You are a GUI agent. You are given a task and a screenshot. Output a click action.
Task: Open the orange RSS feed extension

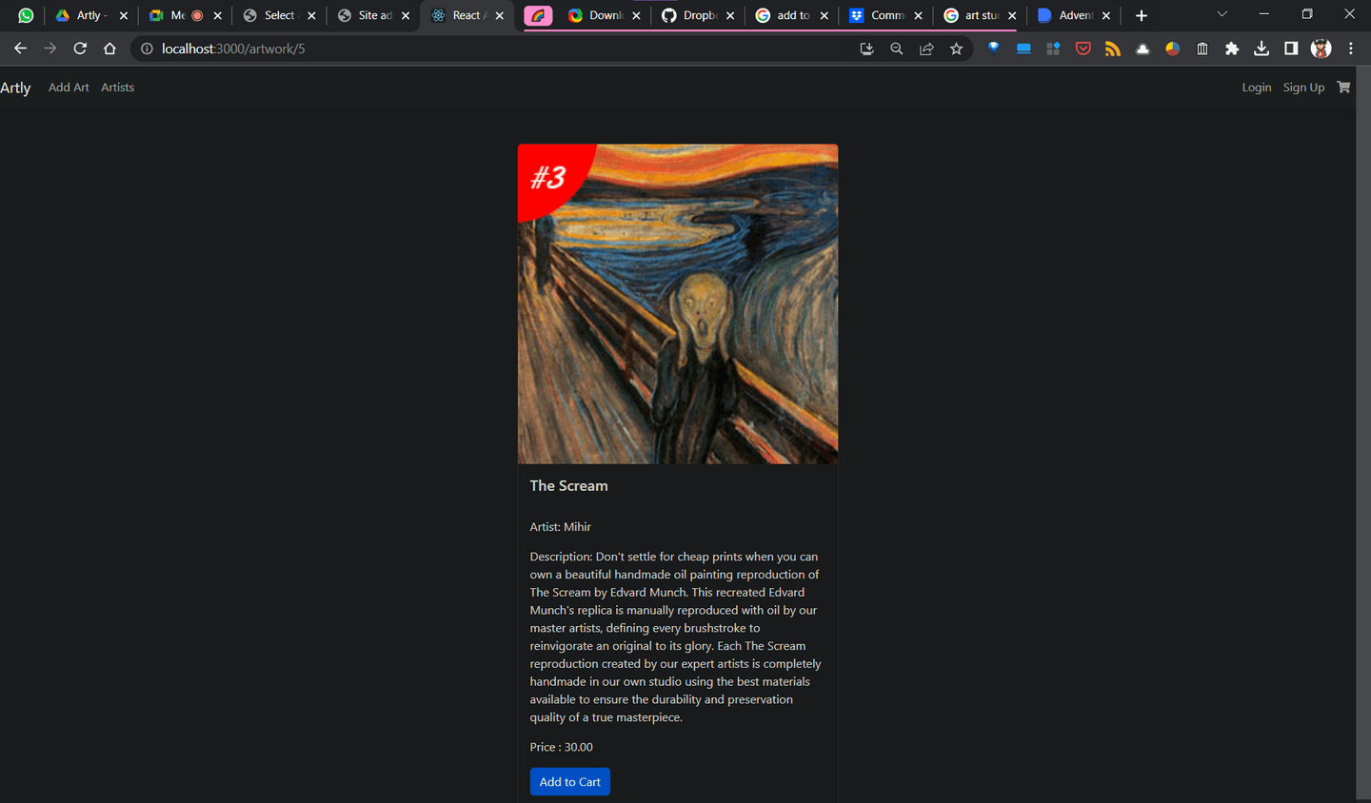1112,49
